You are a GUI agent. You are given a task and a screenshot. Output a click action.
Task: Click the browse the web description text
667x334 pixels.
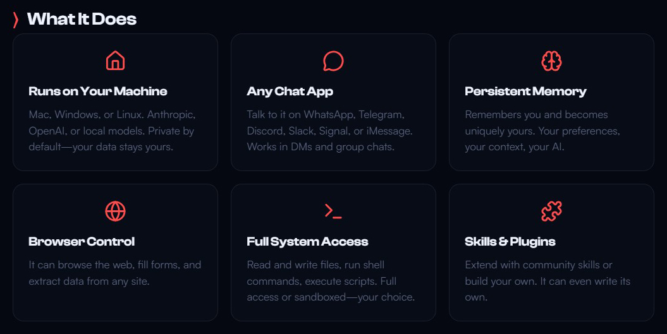[114, 273]
